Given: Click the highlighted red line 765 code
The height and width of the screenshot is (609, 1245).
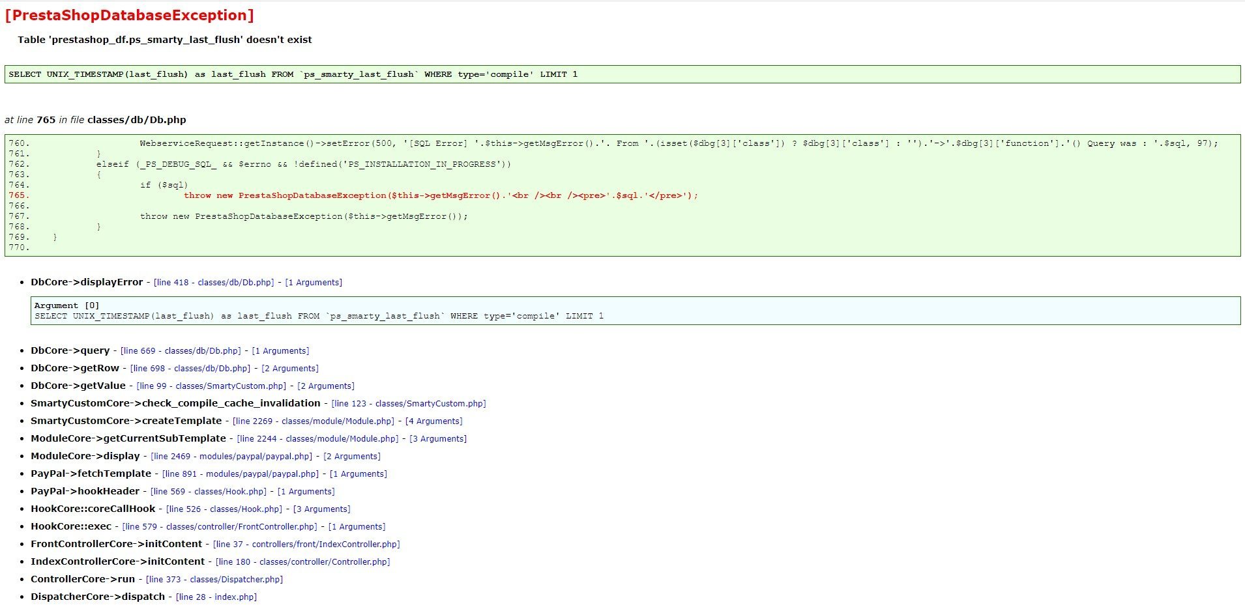Looking at the screenshot, I should 441,195.
